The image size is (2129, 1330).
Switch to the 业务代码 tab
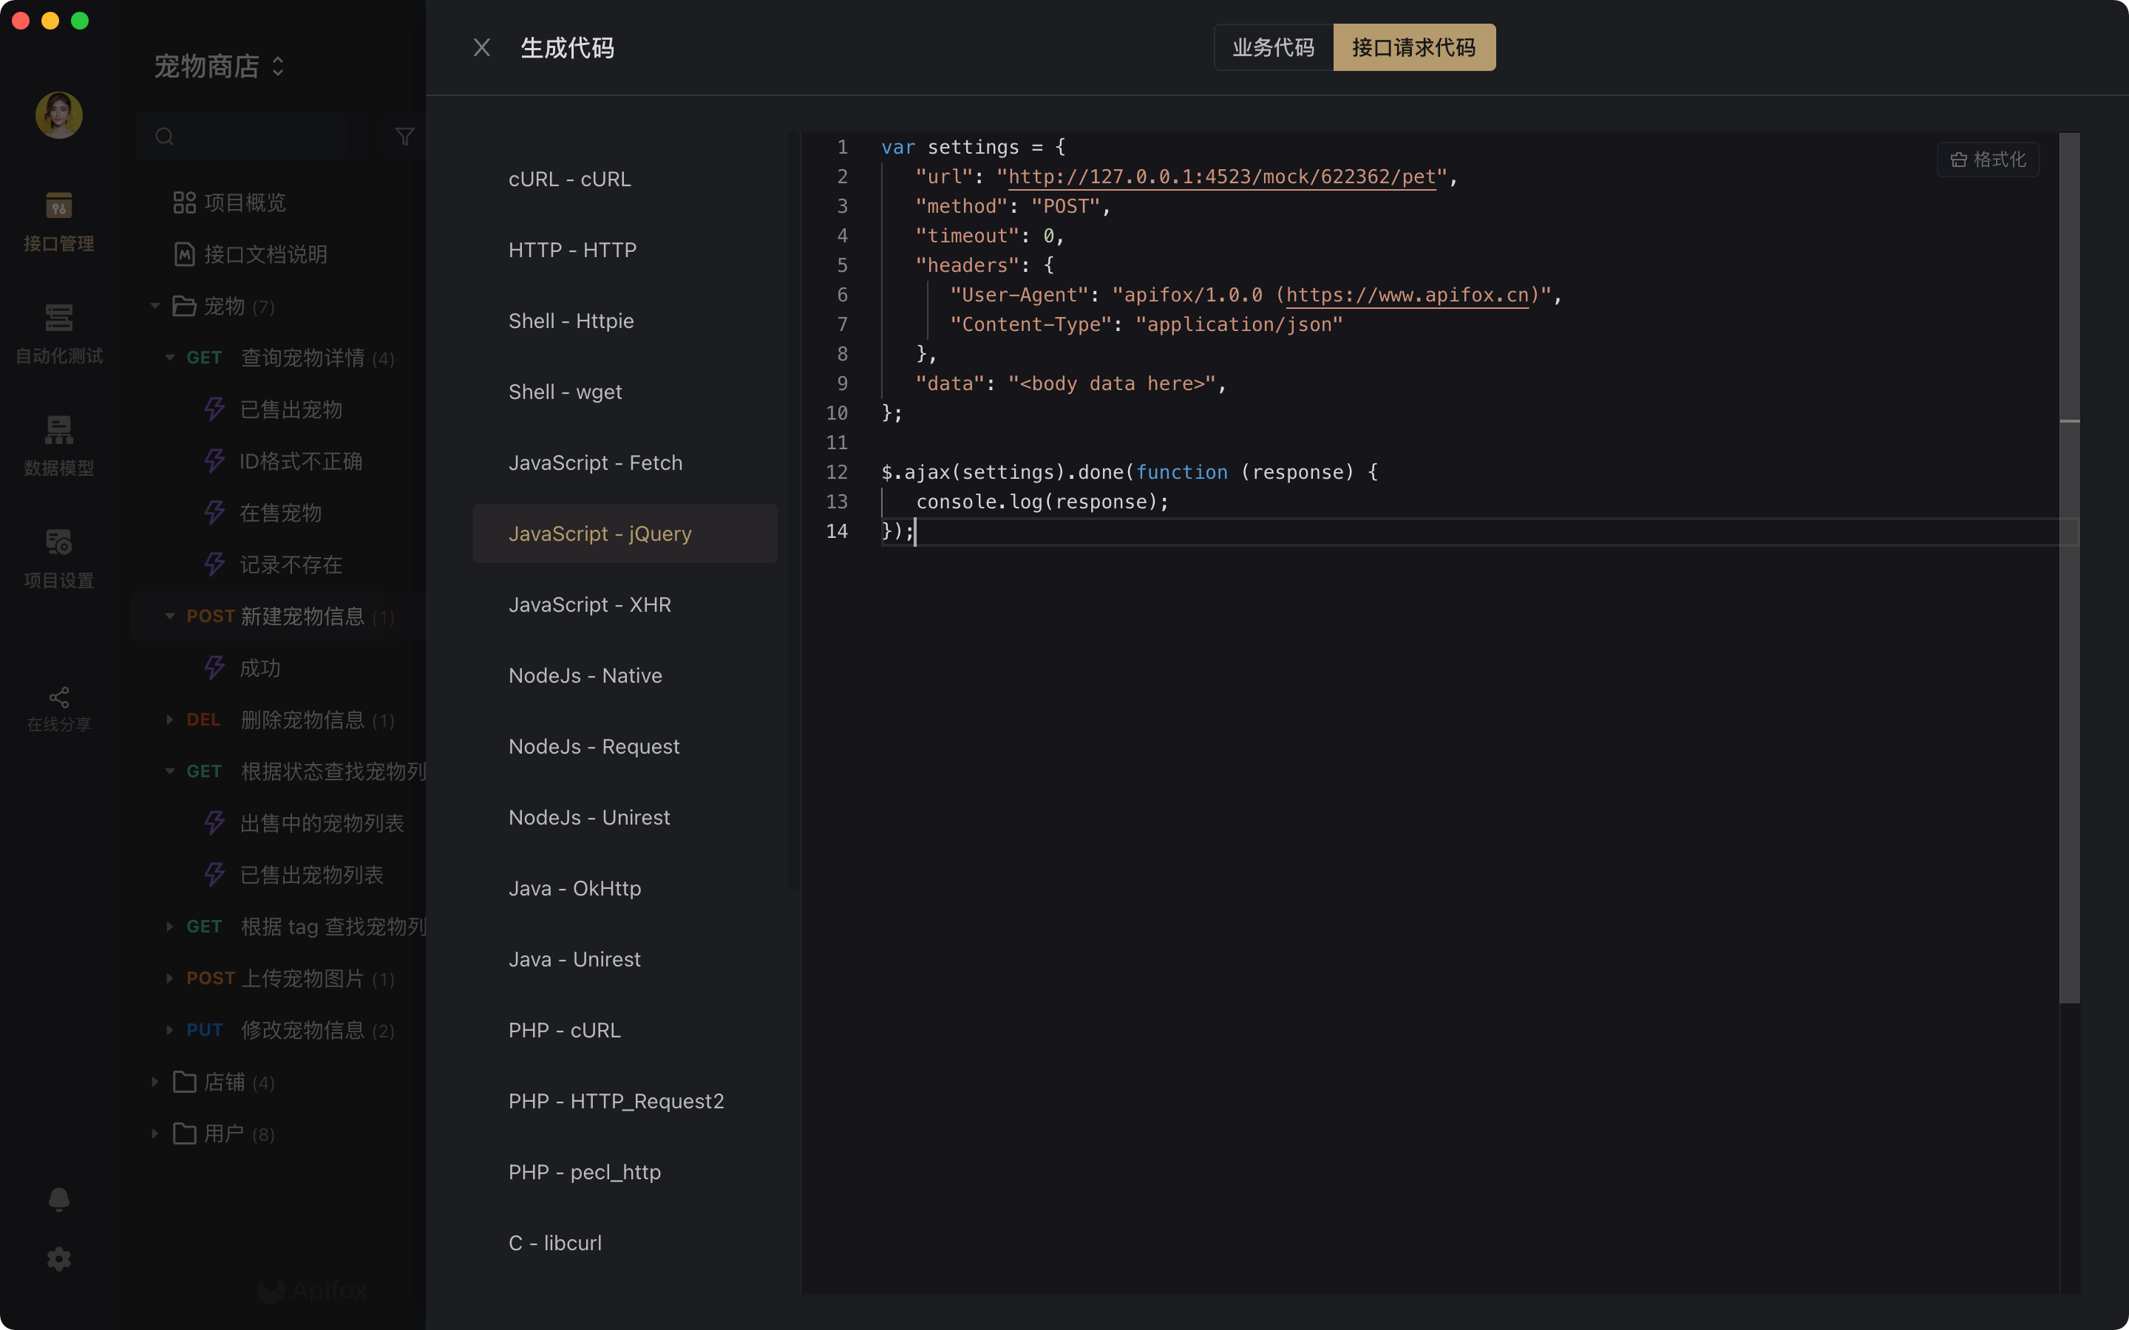point(1273,47)
